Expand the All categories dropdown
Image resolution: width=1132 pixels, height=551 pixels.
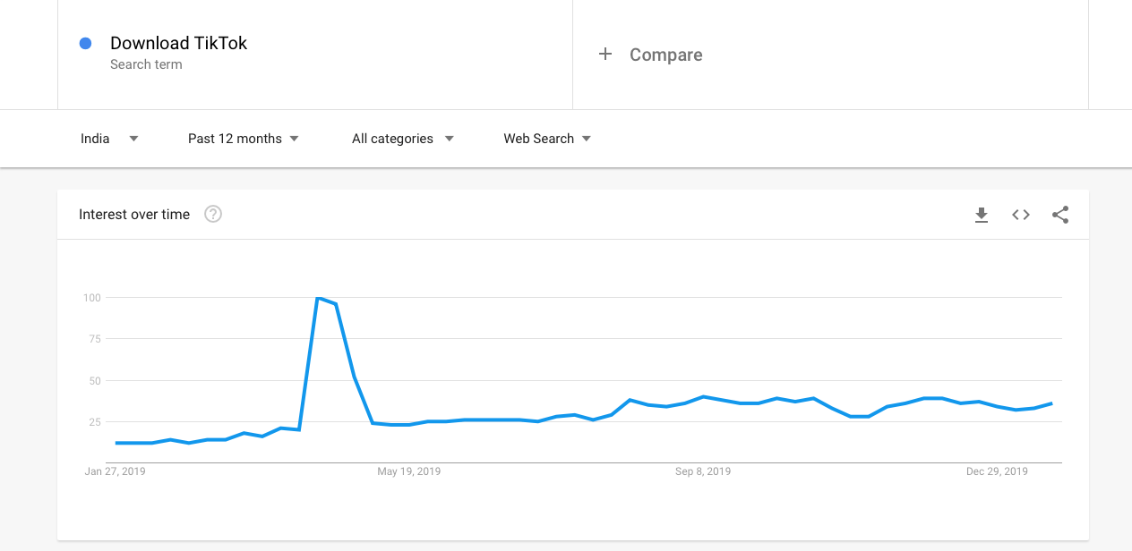403,139
